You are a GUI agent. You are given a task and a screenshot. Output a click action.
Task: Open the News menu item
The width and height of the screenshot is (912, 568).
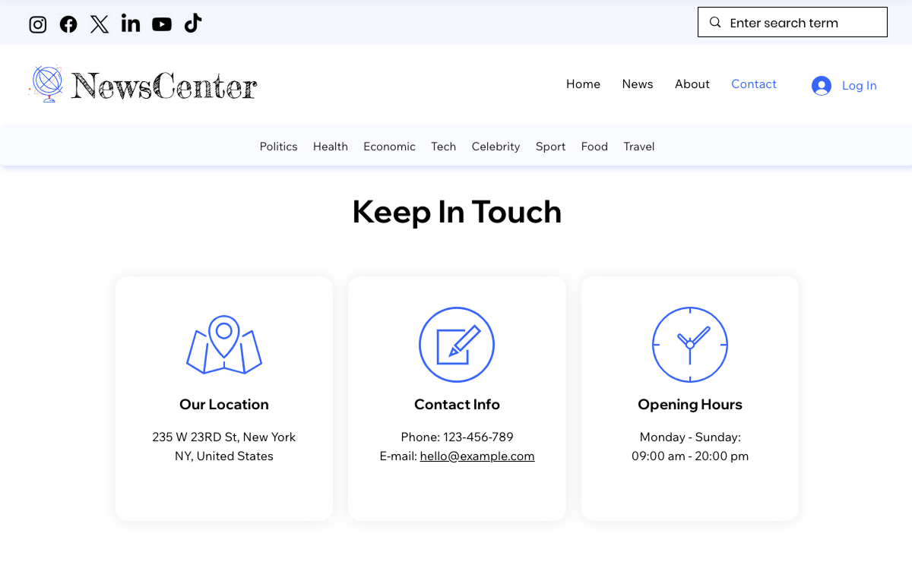click(x=638, y=84)
